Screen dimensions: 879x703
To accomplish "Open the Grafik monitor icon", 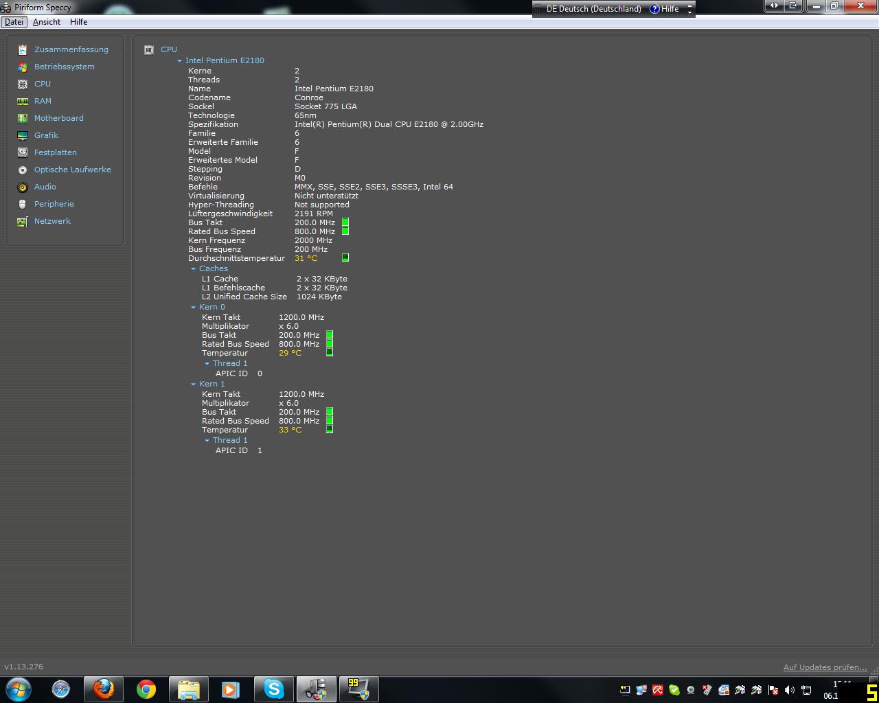I will coord(23,135).
